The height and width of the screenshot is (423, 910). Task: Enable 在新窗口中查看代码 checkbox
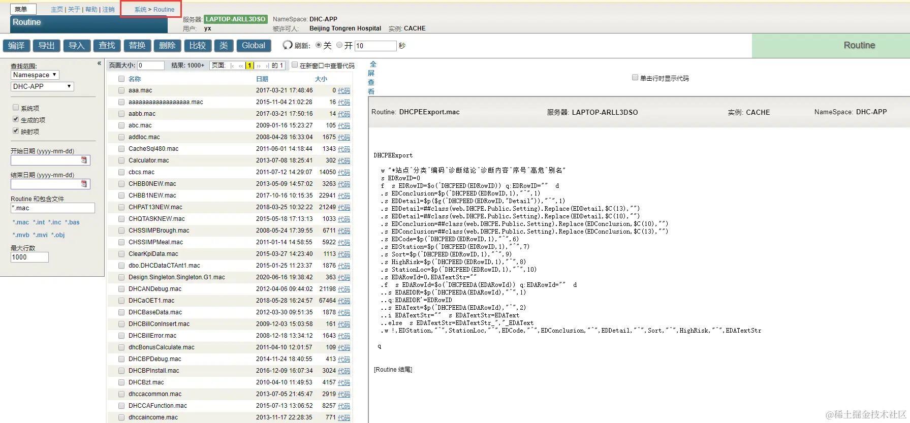pos(295,64)
